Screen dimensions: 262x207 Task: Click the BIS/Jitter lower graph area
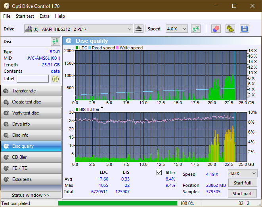tap(161, 137)
